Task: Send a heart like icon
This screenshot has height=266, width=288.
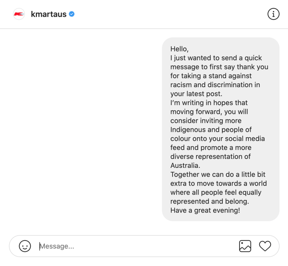Action: 265,246
